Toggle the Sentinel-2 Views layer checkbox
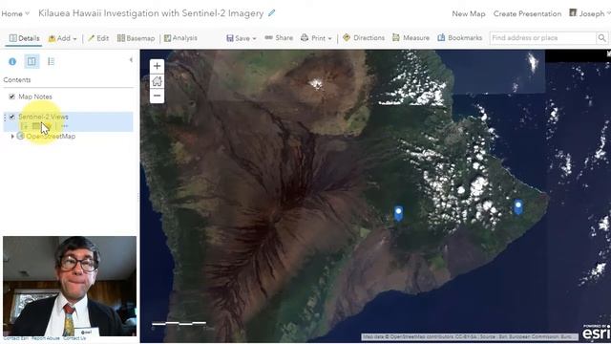 11,117
